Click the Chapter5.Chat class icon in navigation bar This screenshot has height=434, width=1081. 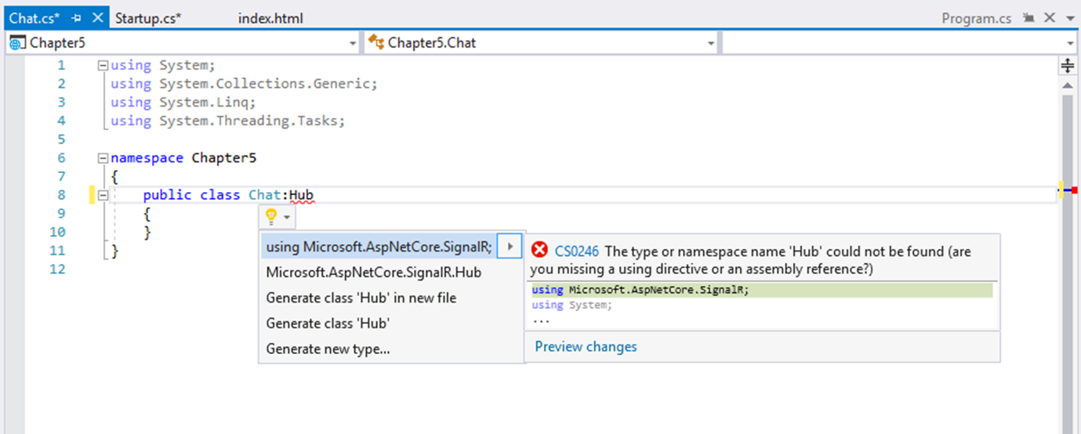click(376, 42)
